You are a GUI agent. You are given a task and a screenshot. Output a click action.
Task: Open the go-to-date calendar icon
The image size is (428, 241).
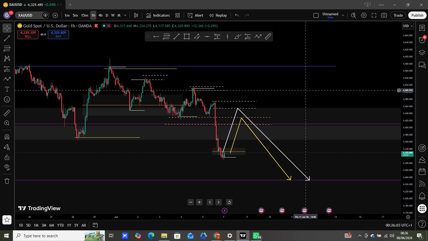click(x=95, y=225)
